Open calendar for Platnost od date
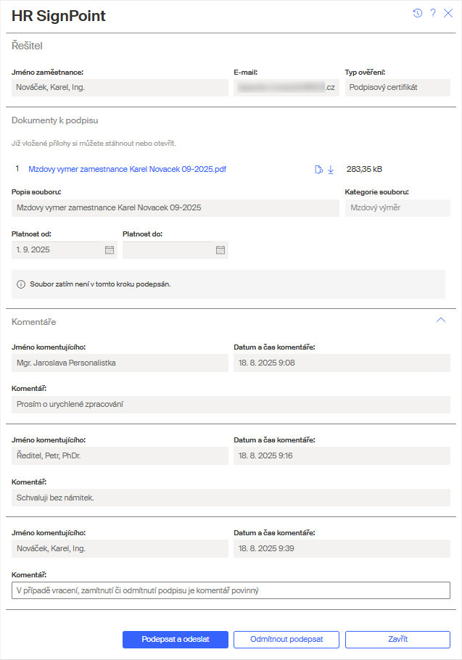 point(110,249)
